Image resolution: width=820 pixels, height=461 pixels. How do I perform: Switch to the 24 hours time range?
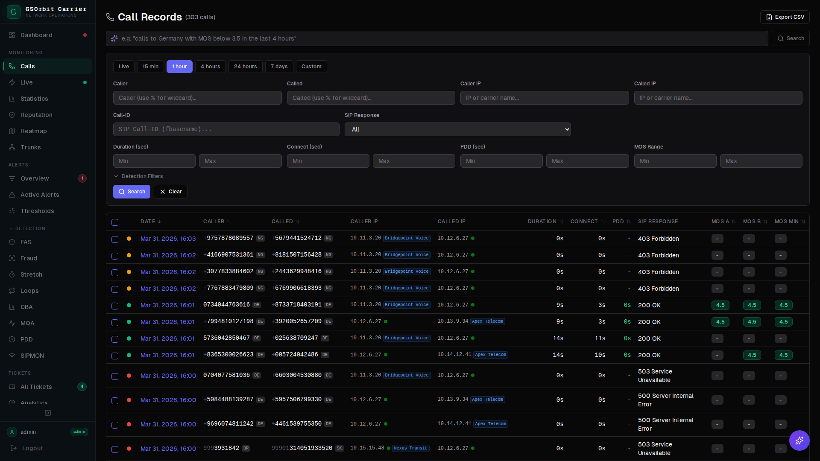(245, 67)
